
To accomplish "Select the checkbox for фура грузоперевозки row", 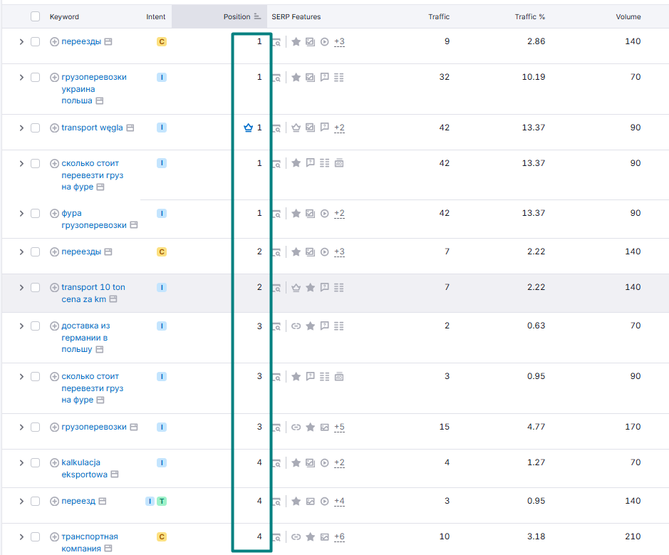I will [x=36, y=213].
